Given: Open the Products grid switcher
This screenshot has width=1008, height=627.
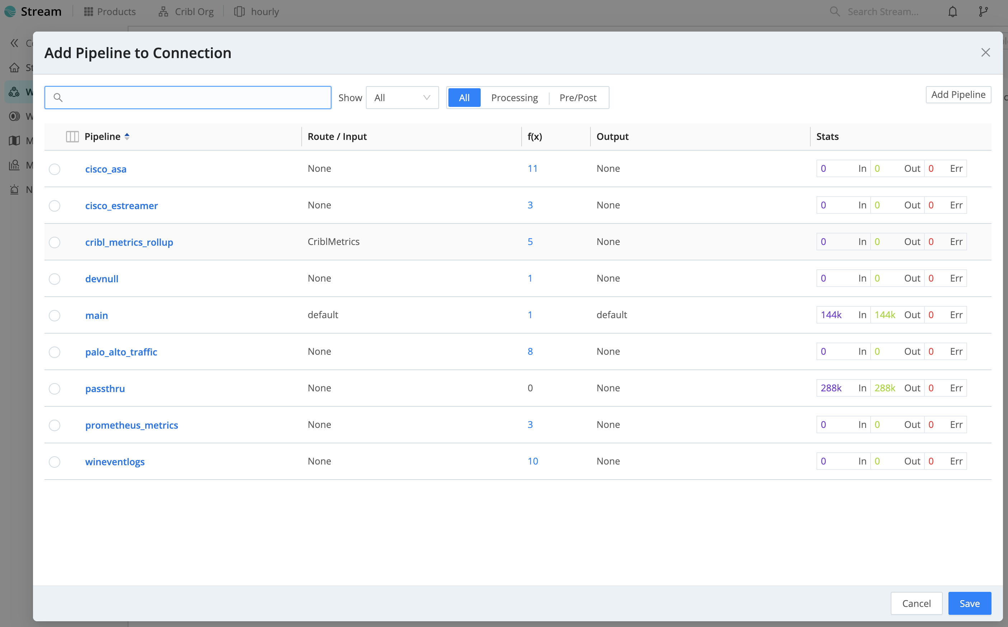Looking at the screenshot, I should click(109, 11).
